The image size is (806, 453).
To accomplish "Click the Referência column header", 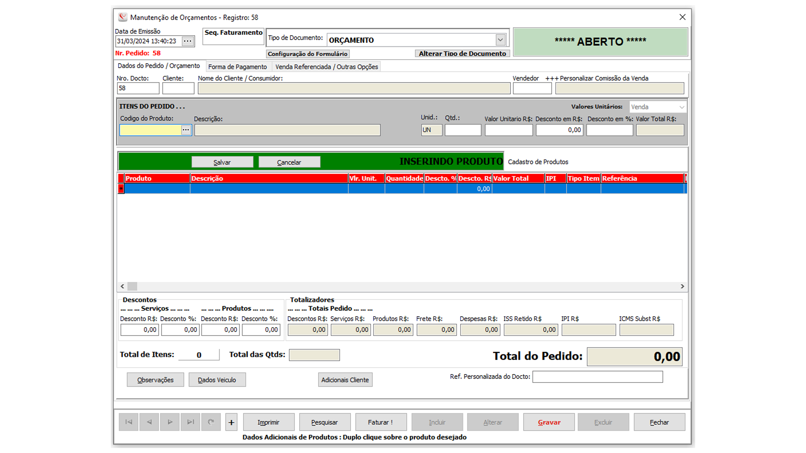I will click(x=642, y=178).
